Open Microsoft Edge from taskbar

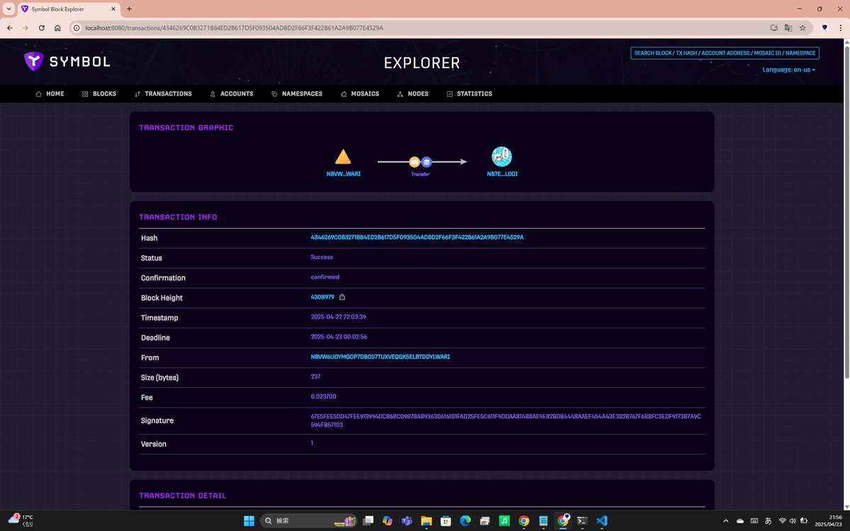click(x=465, y=520)
